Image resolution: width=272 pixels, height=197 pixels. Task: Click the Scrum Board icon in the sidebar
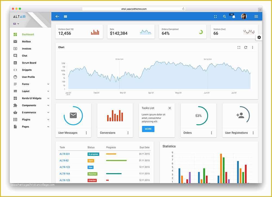coord(15,63)
